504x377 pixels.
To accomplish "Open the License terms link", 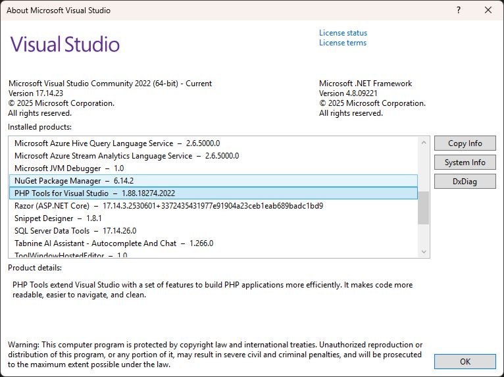I will click(343, 43).
